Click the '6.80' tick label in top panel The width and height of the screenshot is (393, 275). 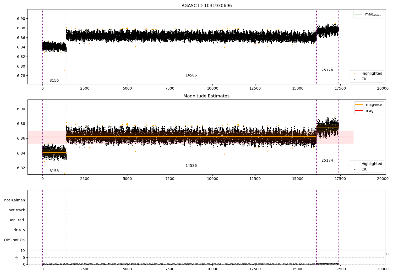[21, 66]
